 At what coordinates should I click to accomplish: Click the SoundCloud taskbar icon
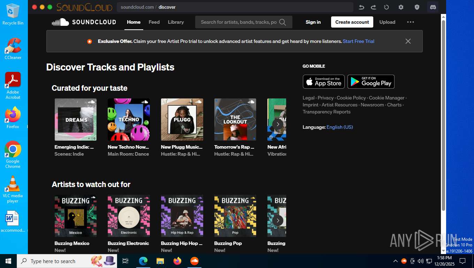coord(194,261)
